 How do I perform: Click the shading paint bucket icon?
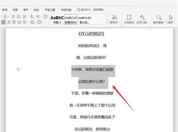coord(32,22)
